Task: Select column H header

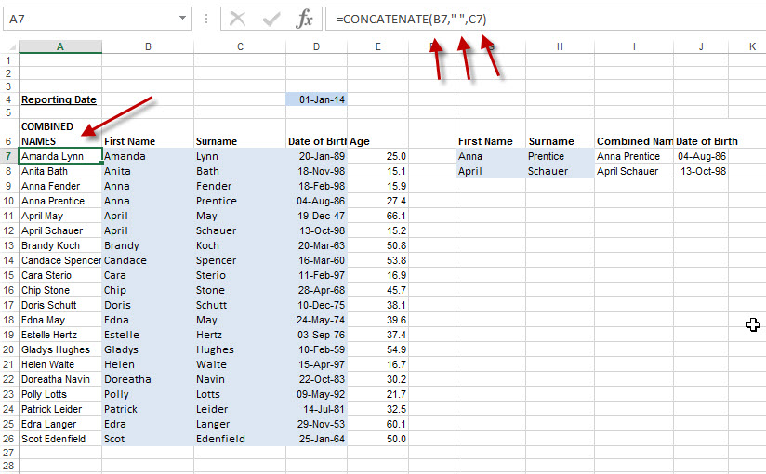Action: click(x=560, y=46)
